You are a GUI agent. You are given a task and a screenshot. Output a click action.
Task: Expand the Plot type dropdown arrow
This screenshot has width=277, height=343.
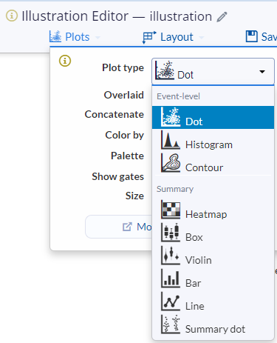coord(262,72)
